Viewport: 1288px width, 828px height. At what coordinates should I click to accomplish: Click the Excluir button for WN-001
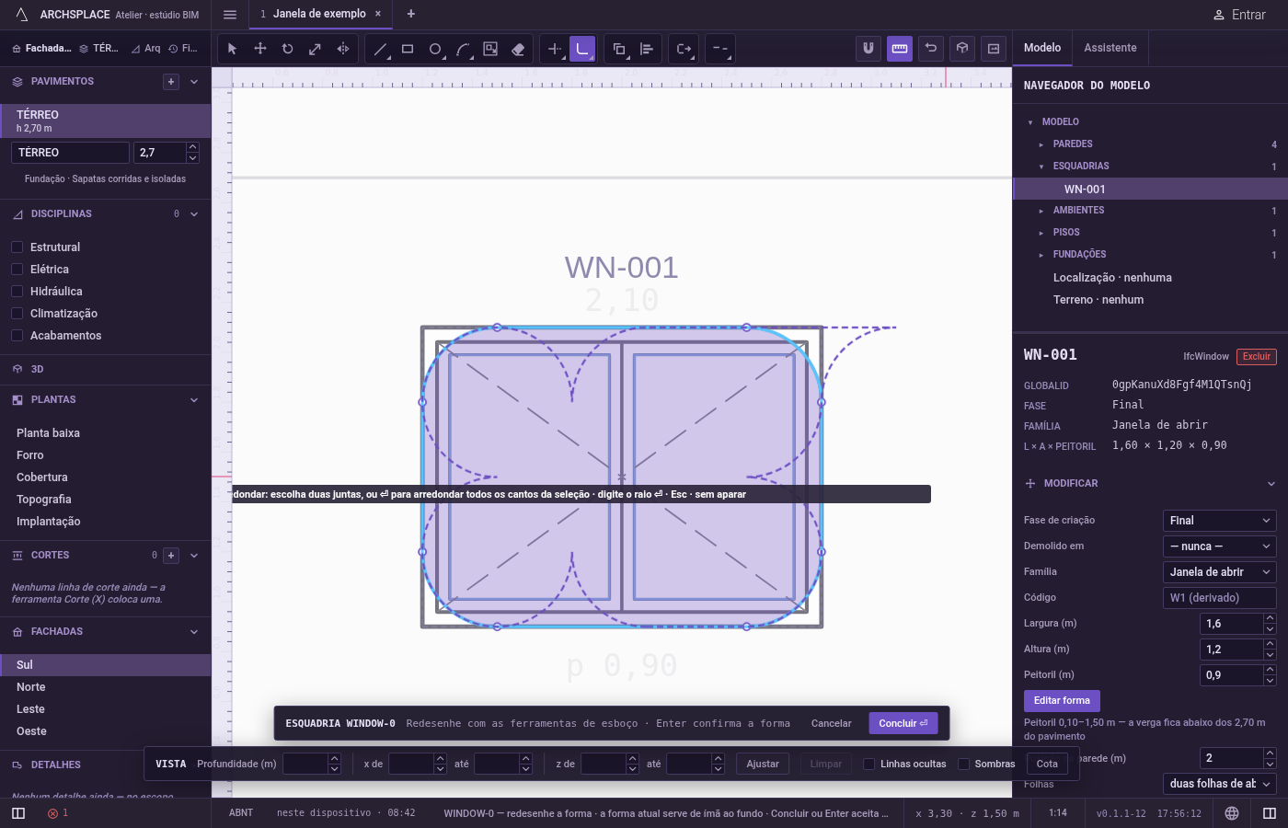(1257, 357)
